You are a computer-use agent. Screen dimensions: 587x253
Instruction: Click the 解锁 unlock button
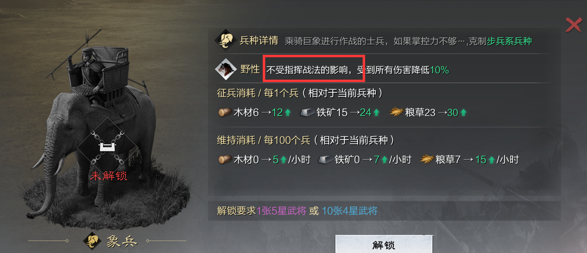pos(384,245)
